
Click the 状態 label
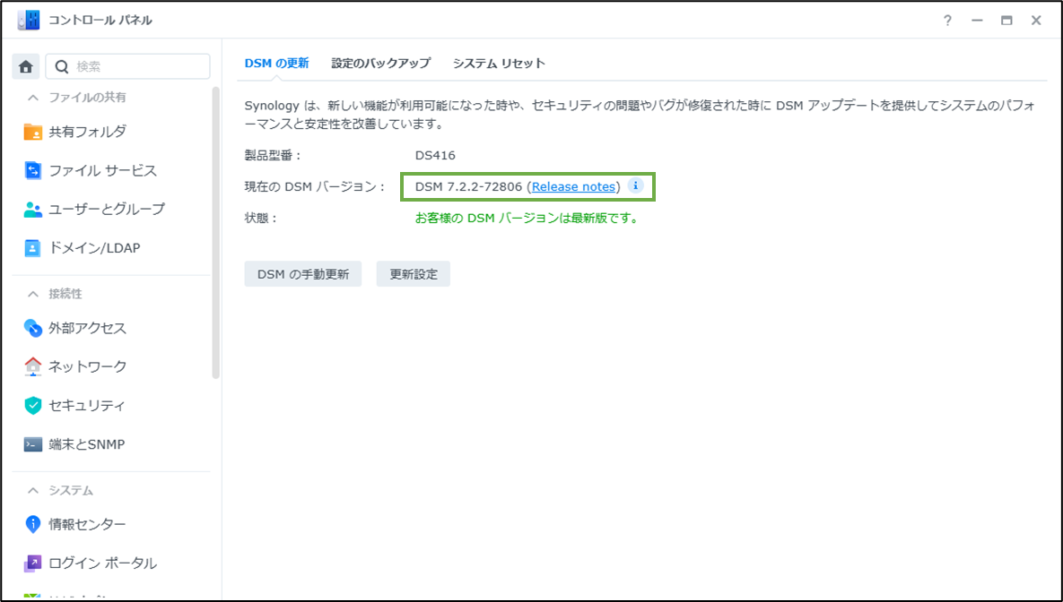pyautogui.click(x=261, y=218)
